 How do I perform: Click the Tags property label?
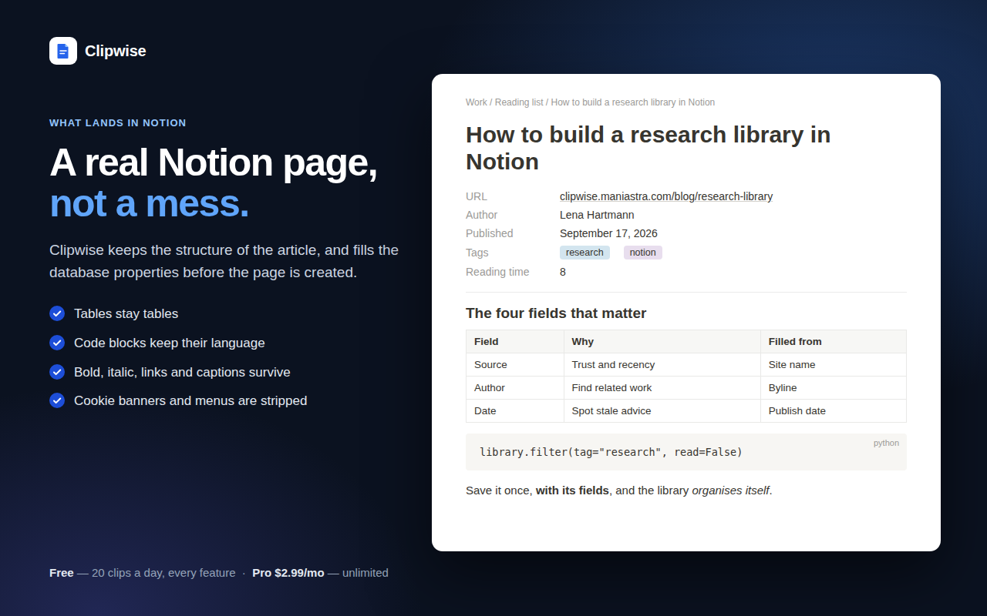coord(477,253)
